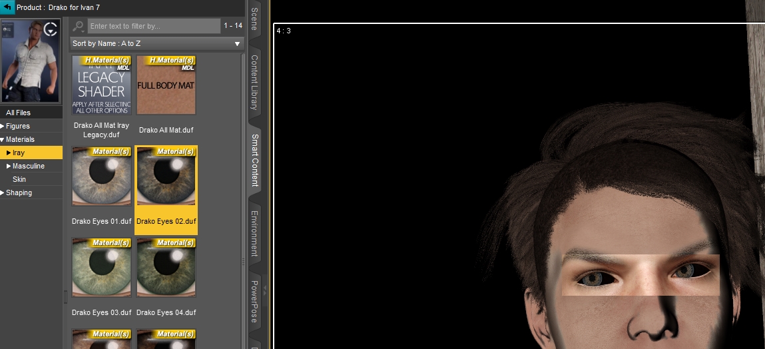
Task: Select the Drako Eyes 01 thumbnail
Action: [101, 176]
